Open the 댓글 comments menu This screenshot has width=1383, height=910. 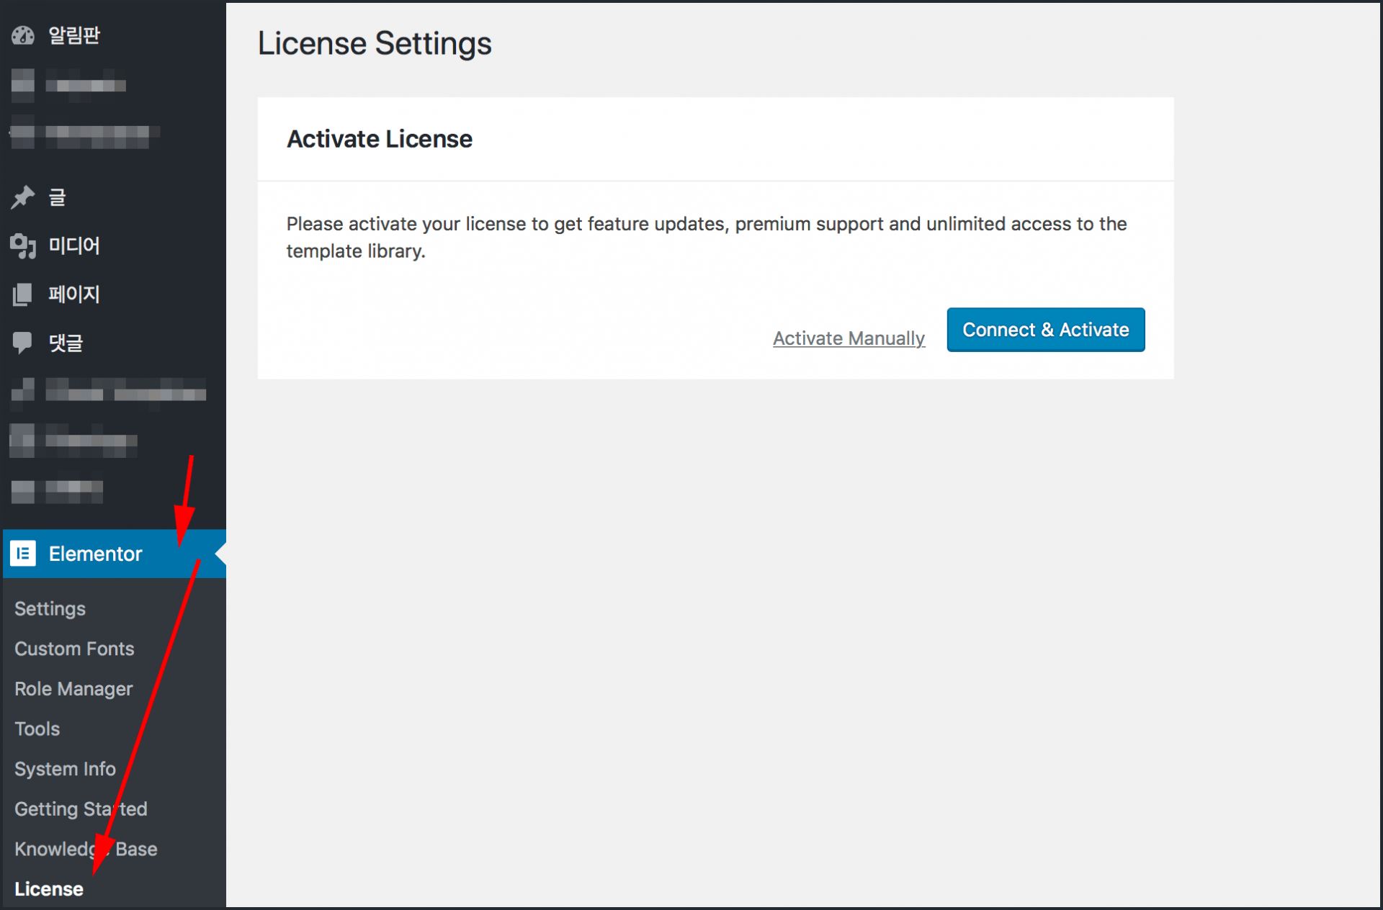[x=66, y=343]
